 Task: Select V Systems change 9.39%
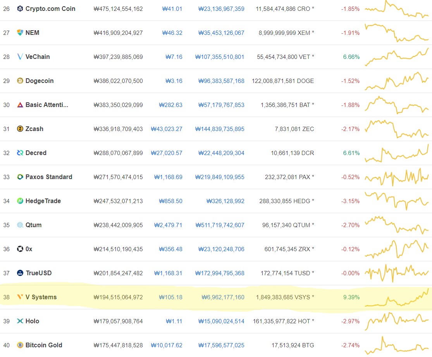pos(351,297)
